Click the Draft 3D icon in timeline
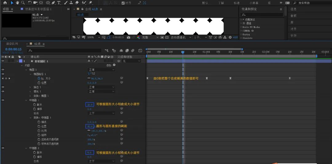The height and width of the screenshot is (164, 332). click(114, 50)
